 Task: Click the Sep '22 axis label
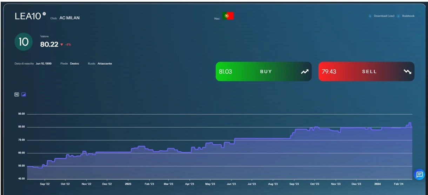click(45, 184)
